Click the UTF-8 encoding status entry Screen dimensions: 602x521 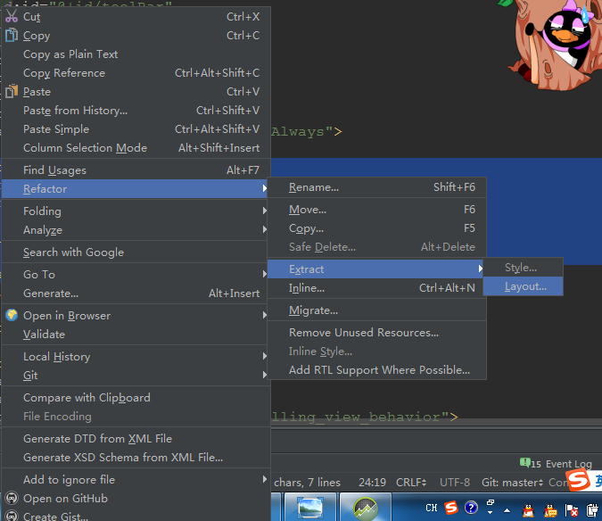(455, 483)
